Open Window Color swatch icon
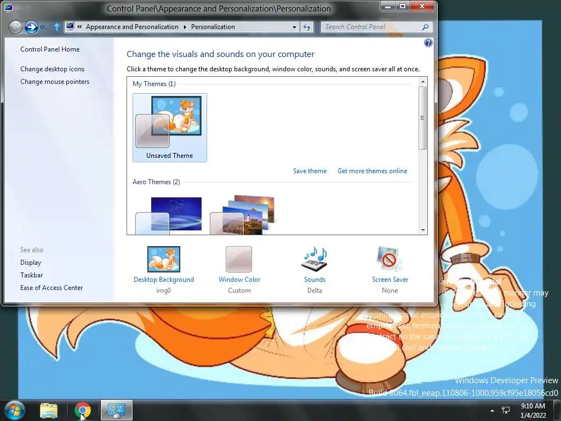Image resolution: width=561 pixels, height=421 pixels. 239,259
